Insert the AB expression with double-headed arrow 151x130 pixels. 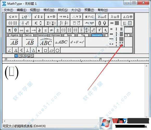click(x=30, y=42)
